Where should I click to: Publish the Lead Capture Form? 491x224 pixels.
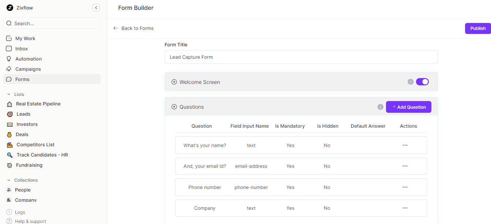tap(477, 28)
